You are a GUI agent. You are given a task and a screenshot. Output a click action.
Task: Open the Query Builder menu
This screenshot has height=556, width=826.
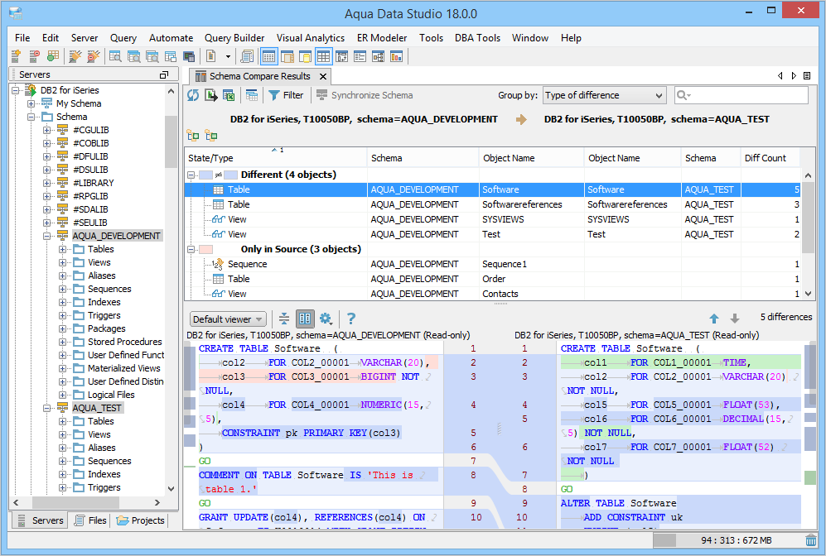[234, 38]
